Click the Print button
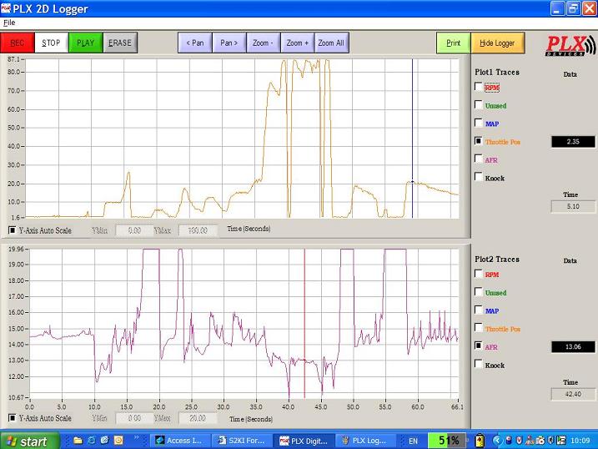The width and height of the screenshot is (598, 449). click(454, 43)
